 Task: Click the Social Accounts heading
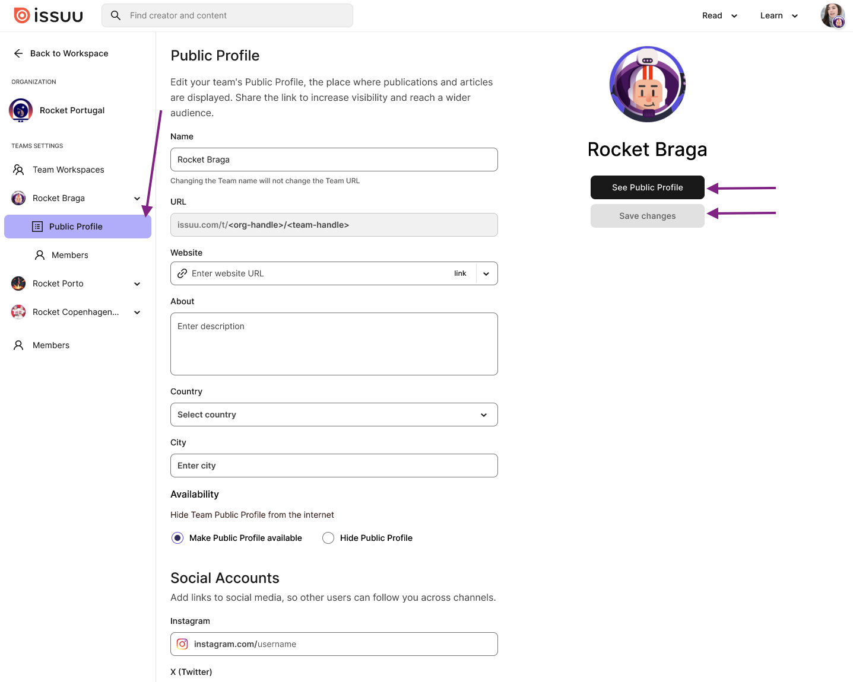pos(225,578)
